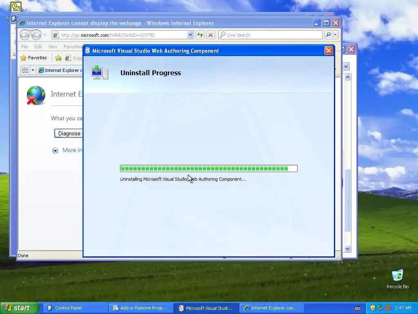Click the security shield tray icon
This screenshot has width=418, height=314.
(x=373, y=308)
